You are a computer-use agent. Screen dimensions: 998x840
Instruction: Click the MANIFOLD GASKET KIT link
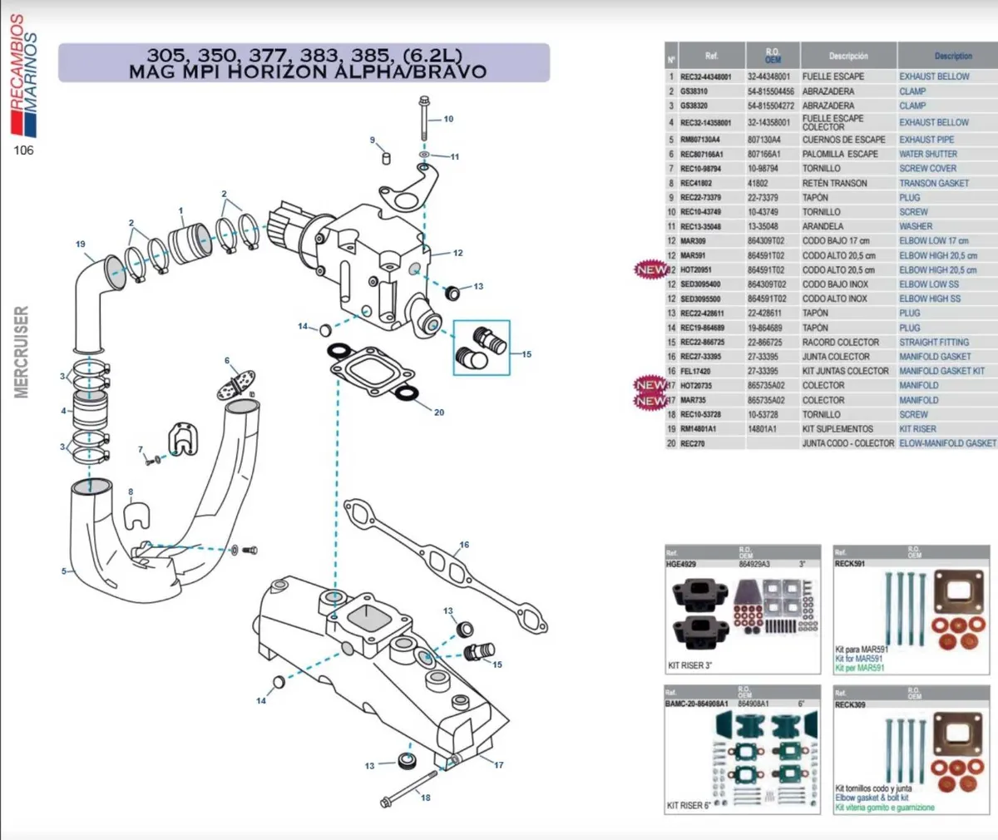[x=944, y=371]
